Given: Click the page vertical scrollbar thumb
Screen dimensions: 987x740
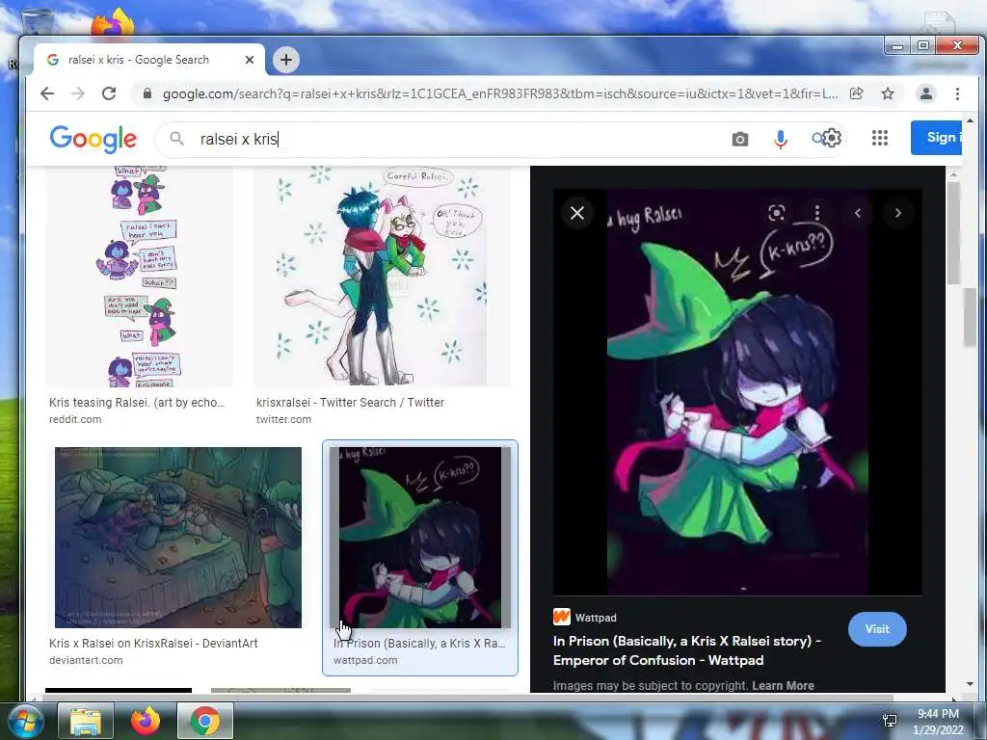Looking at the screenshot, I should tap(969, 318).
